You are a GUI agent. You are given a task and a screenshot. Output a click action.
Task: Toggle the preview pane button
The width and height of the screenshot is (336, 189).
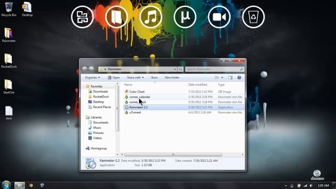230,78
